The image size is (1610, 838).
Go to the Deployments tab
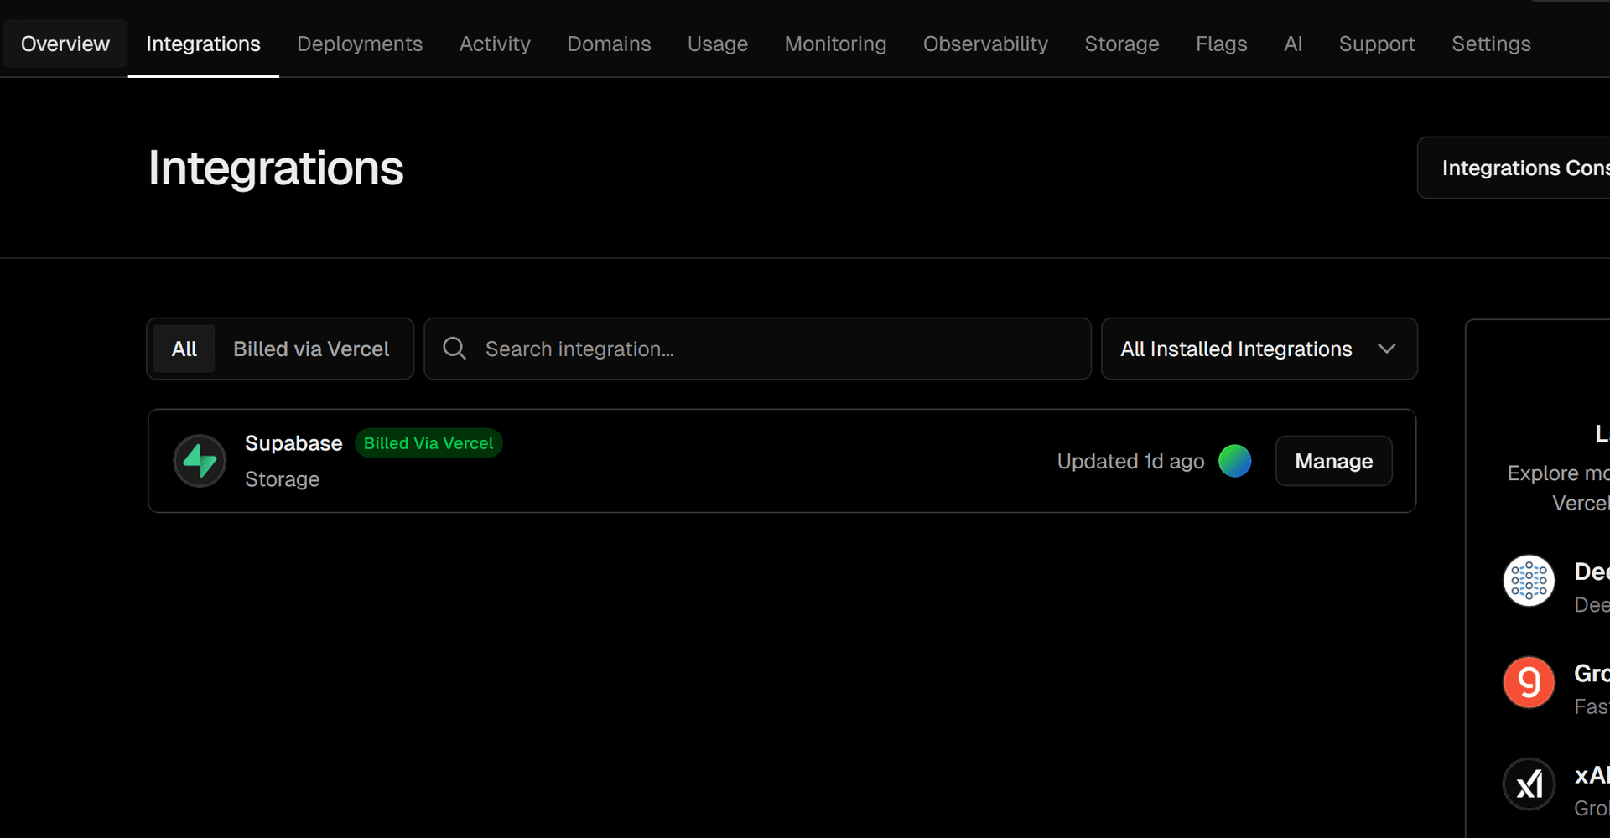[x=360, y=44]
